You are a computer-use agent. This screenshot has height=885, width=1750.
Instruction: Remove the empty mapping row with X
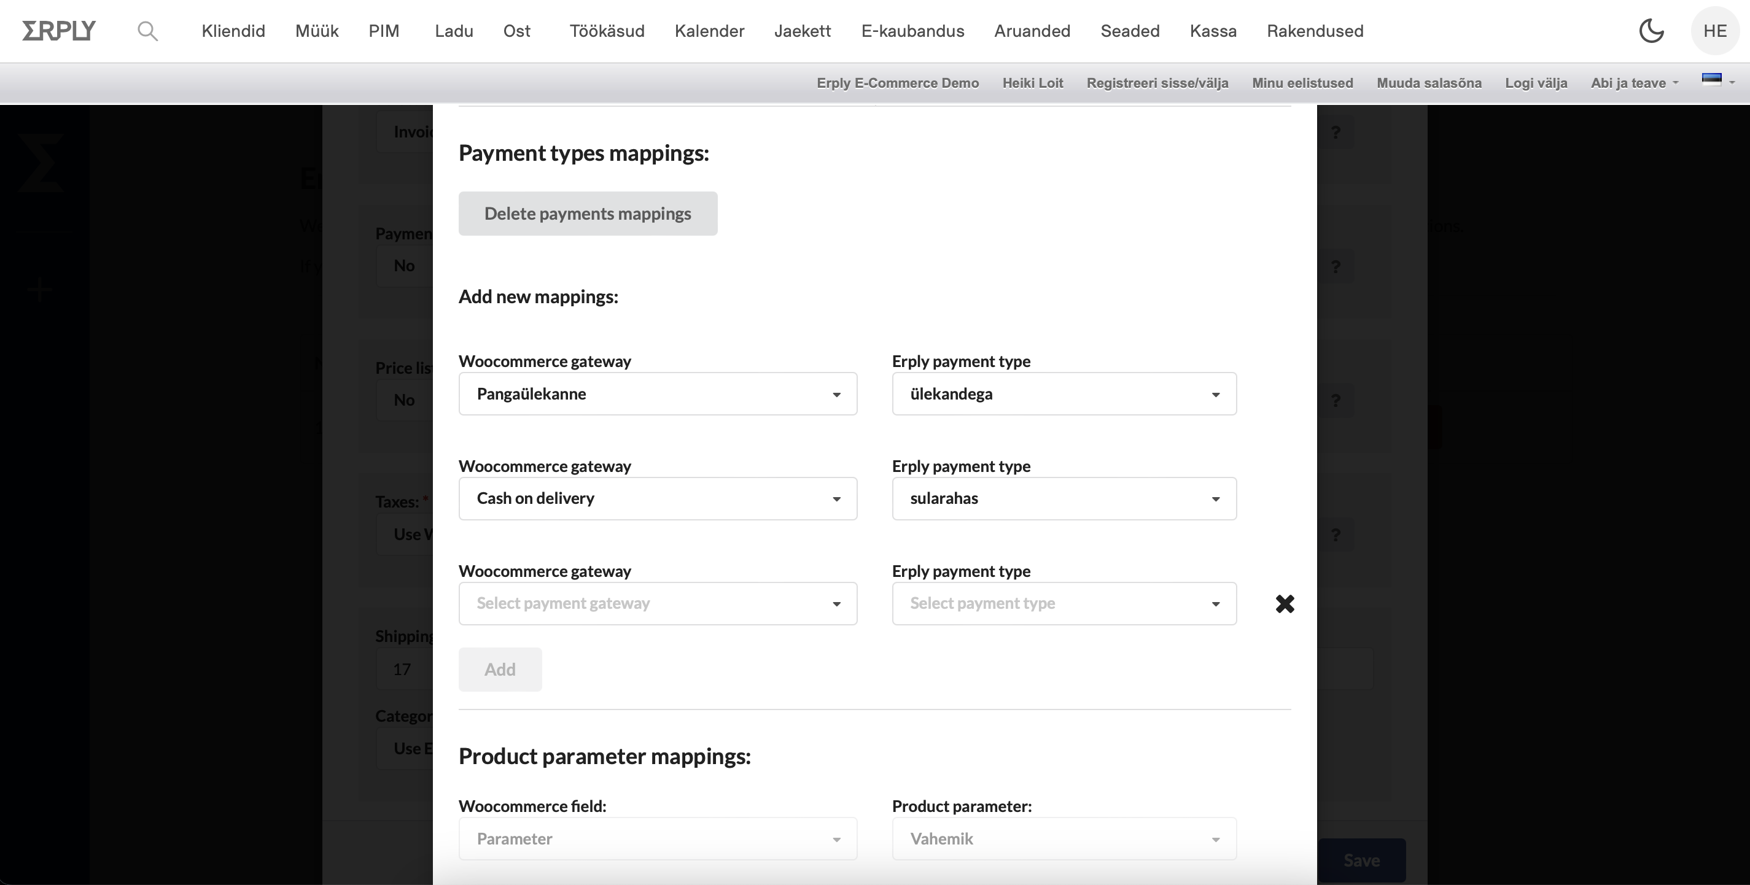click(x=1285, y=603)
